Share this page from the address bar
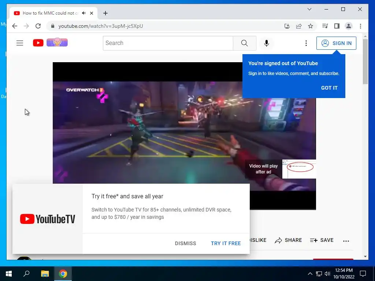The image size is (375, 281). click(299, 26)
